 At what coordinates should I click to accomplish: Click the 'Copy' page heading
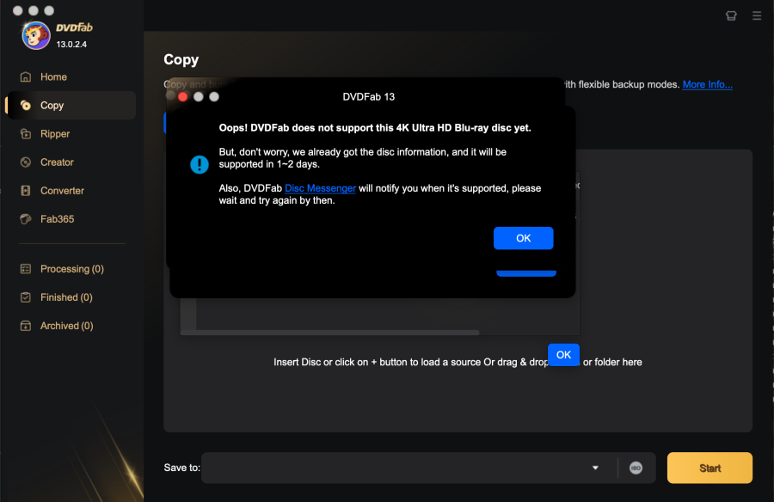point(181,59)
